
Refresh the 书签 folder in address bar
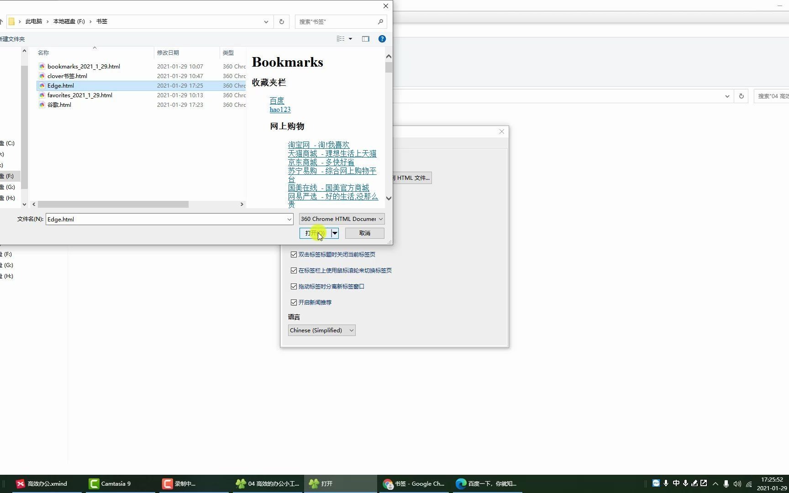click(281, 21)
